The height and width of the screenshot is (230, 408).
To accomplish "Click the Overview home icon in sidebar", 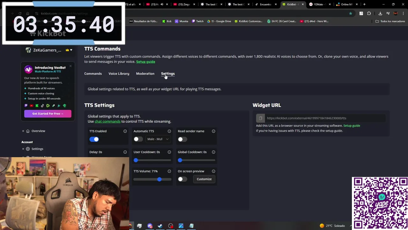I will tap(28, 131).
